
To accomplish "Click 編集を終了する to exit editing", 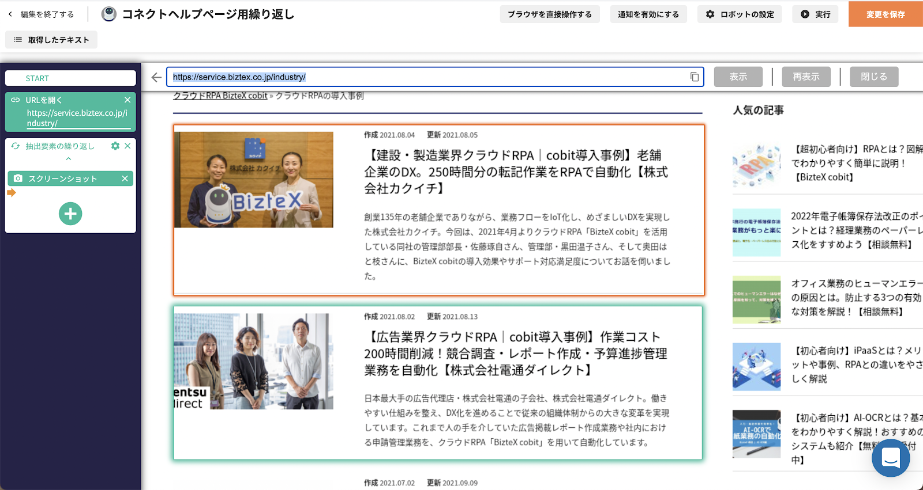I will tap(47, 14).
